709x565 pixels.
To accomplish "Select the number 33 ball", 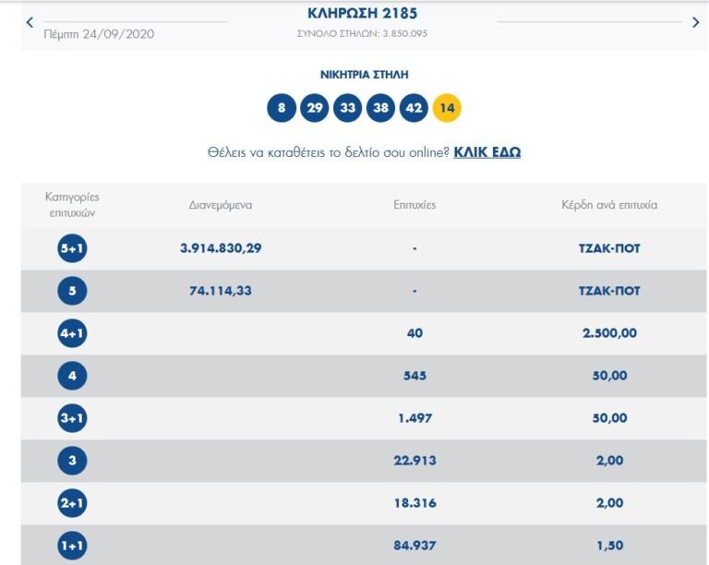I will pos(348,108).
